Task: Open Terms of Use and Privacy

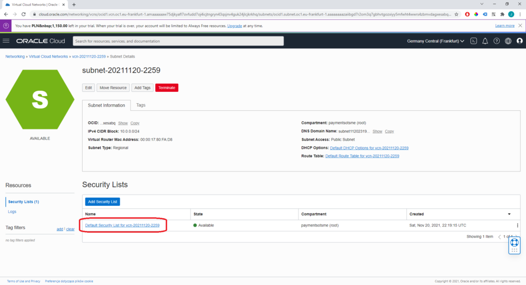Action: pyautogui.click(x=24, y=281)
